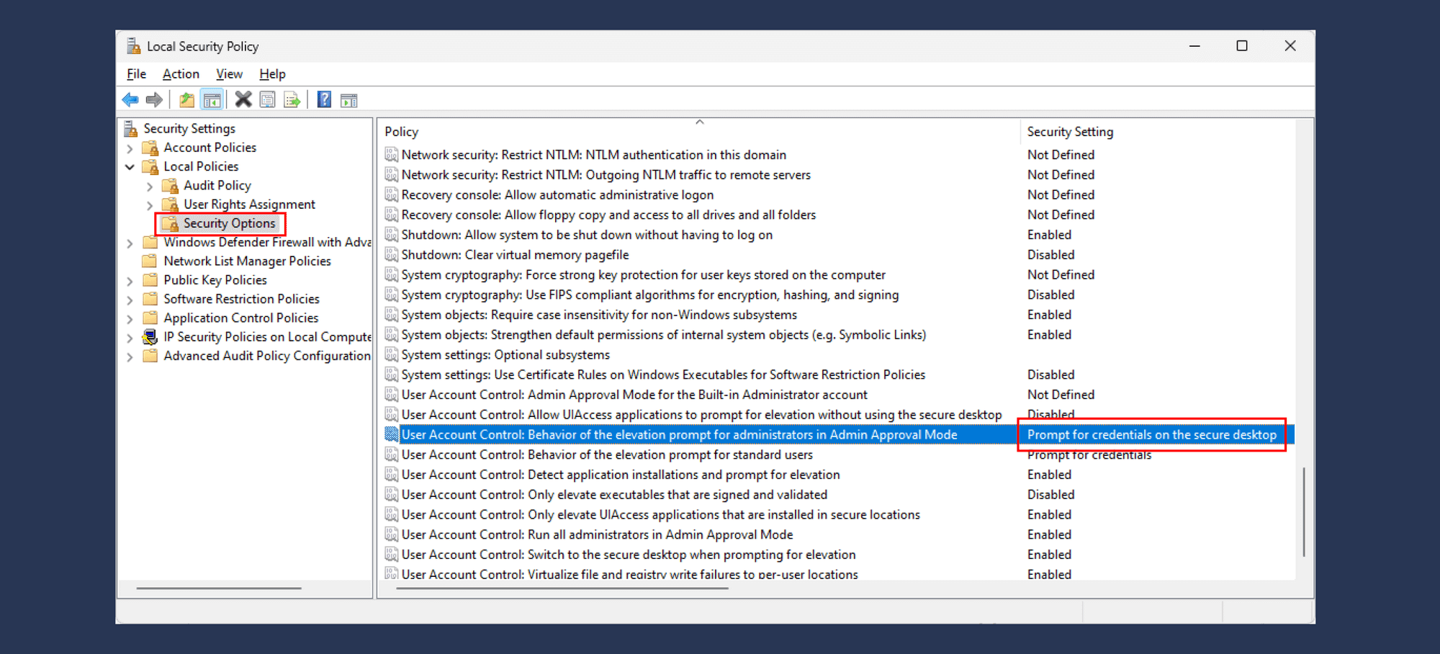1440x654 pixels.
Task: Open the Action menu
Action: 181,73
